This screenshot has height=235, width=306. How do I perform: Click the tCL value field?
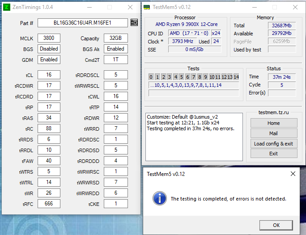tap(49, 75)
